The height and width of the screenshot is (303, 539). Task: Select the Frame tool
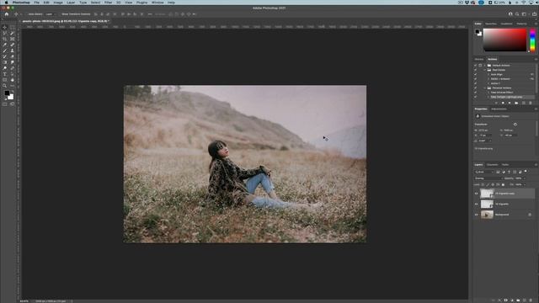[x=13, y=39]
